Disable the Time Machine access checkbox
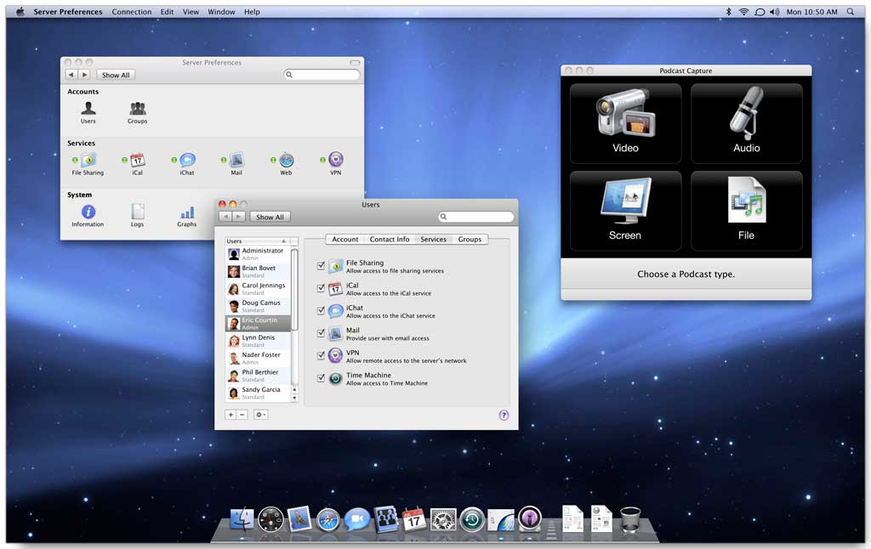The height and width of the screenshot is (549, 871). [321, 378]
